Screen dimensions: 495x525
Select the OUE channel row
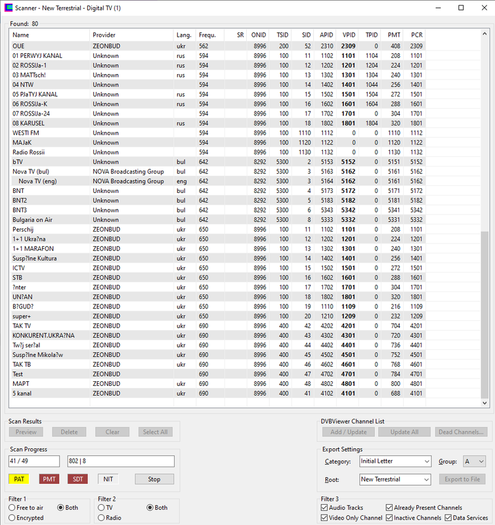pos(218,46)
